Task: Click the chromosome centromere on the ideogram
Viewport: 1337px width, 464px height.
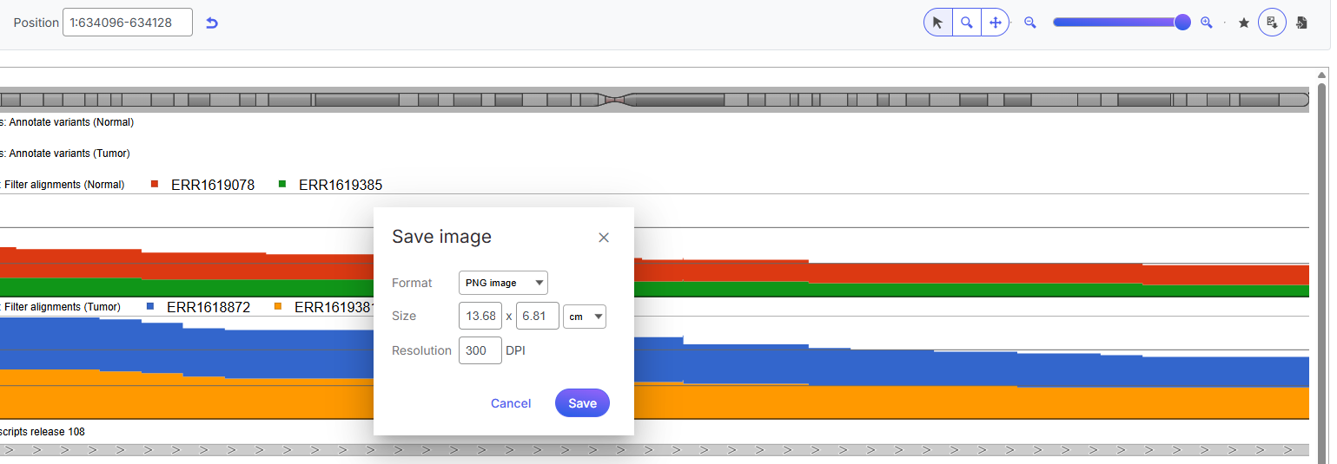Action: coord(615,100)
